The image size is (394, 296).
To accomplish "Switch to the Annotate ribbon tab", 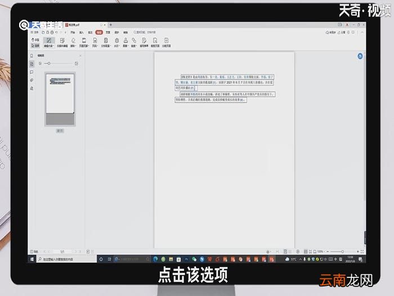I will click(x=90, y=33).
